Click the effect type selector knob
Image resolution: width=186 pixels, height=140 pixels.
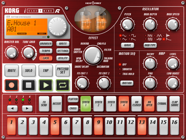pos(93,55)
